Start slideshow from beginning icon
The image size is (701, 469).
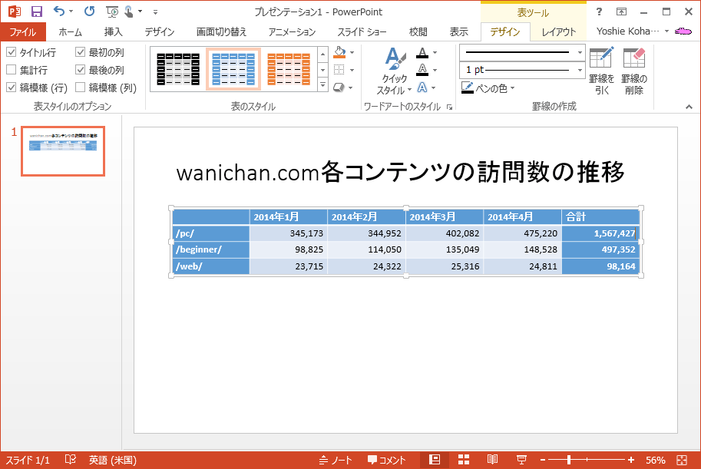(x=112, y=12)
